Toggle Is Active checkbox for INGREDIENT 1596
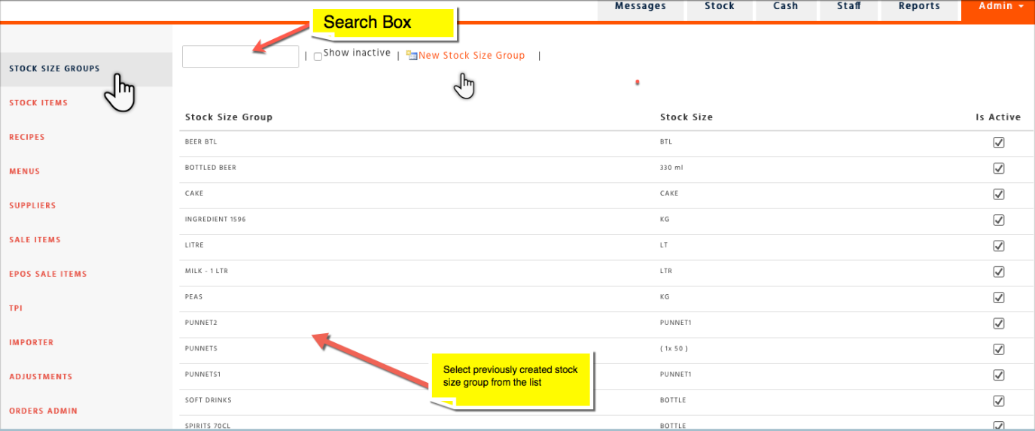Screen dimensions: 1035x431 click(999, 220)
